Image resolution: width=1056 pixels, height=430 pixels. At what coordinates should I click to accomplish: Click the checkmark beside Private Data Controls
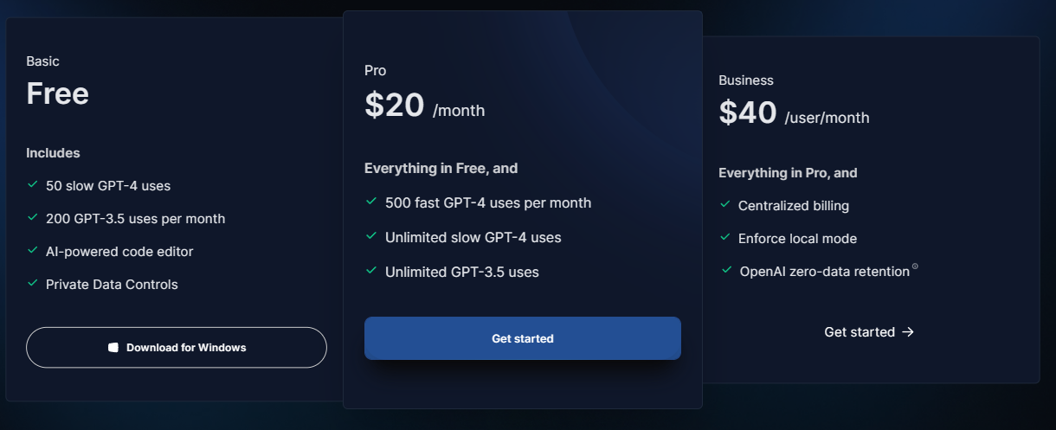point(33,284)
